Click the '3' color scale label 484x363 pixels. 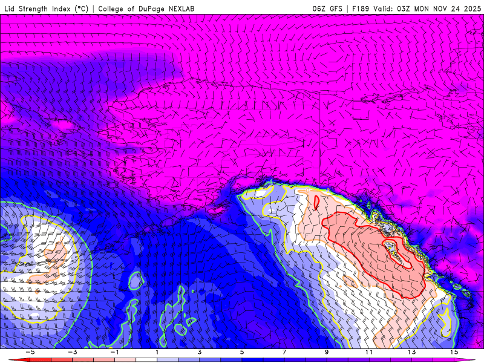(200, 352)
